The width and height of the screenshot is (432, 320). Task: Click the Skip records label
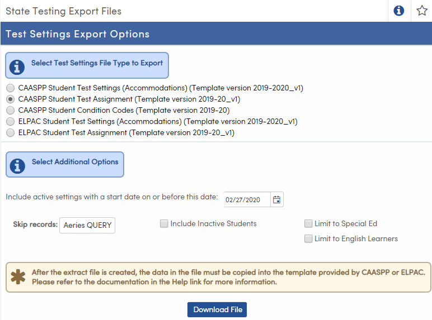[35, 225]
